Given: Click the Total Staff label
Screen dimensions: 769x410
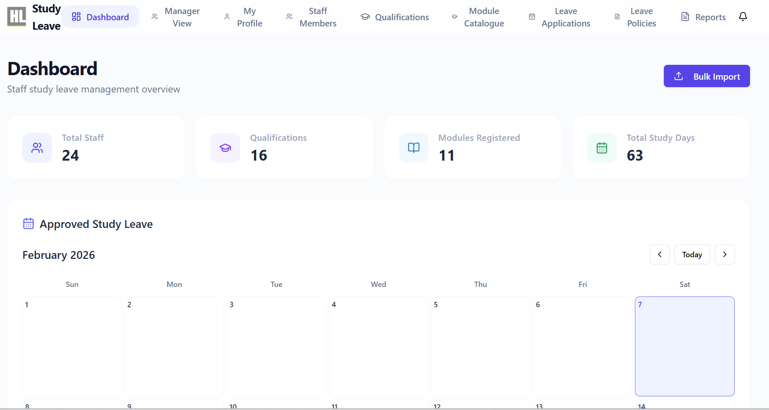Looking at the screenshot, I should tap(83, 138).
